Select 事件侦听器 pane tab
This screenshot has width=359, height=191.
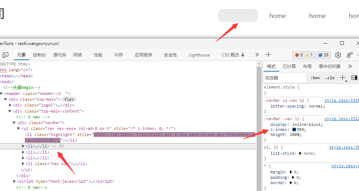click(x=330, y=66)
